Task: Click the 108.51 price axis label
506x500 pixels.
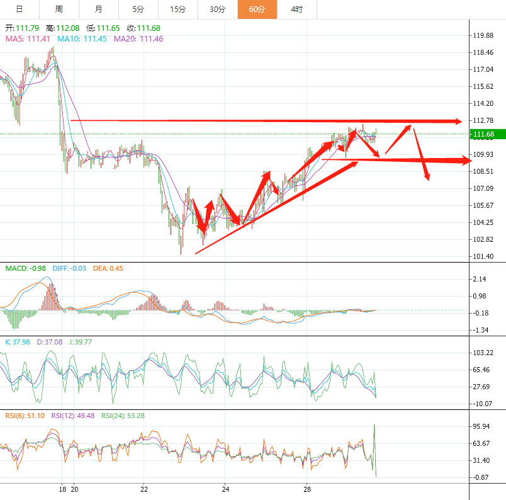Action: click(483, 171)
